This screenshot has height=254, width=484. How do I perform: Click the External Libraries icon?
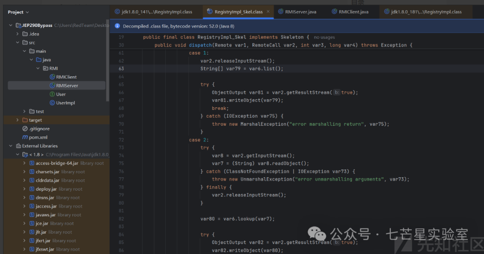[x=18, y=146]
